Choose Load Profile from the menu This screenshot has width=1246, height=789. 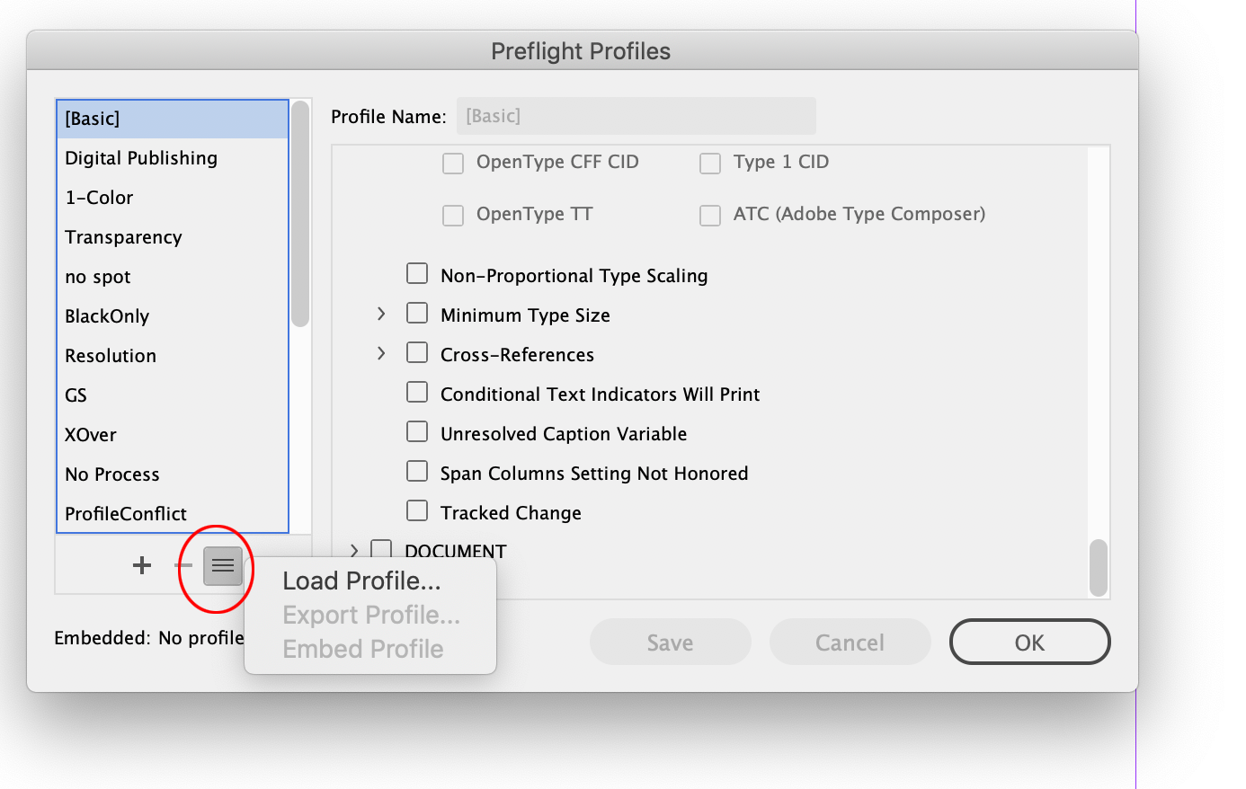(361, 581)
